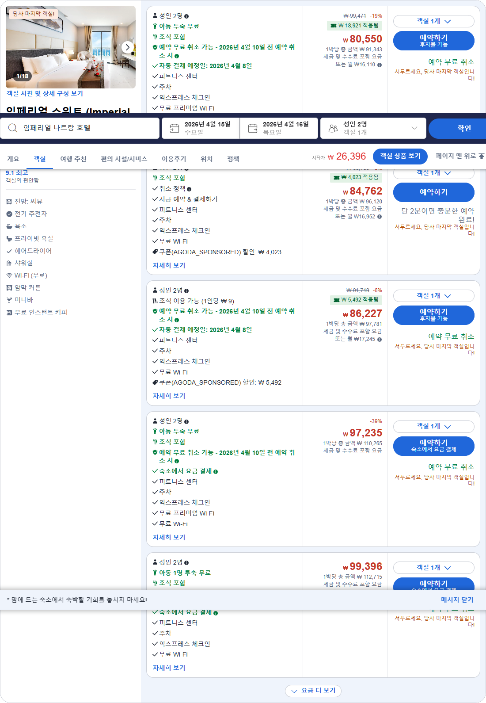Viewport: 486px width, 703px height.
Task: Click the 프라이빗 욕실 icon
Action: 9,239
